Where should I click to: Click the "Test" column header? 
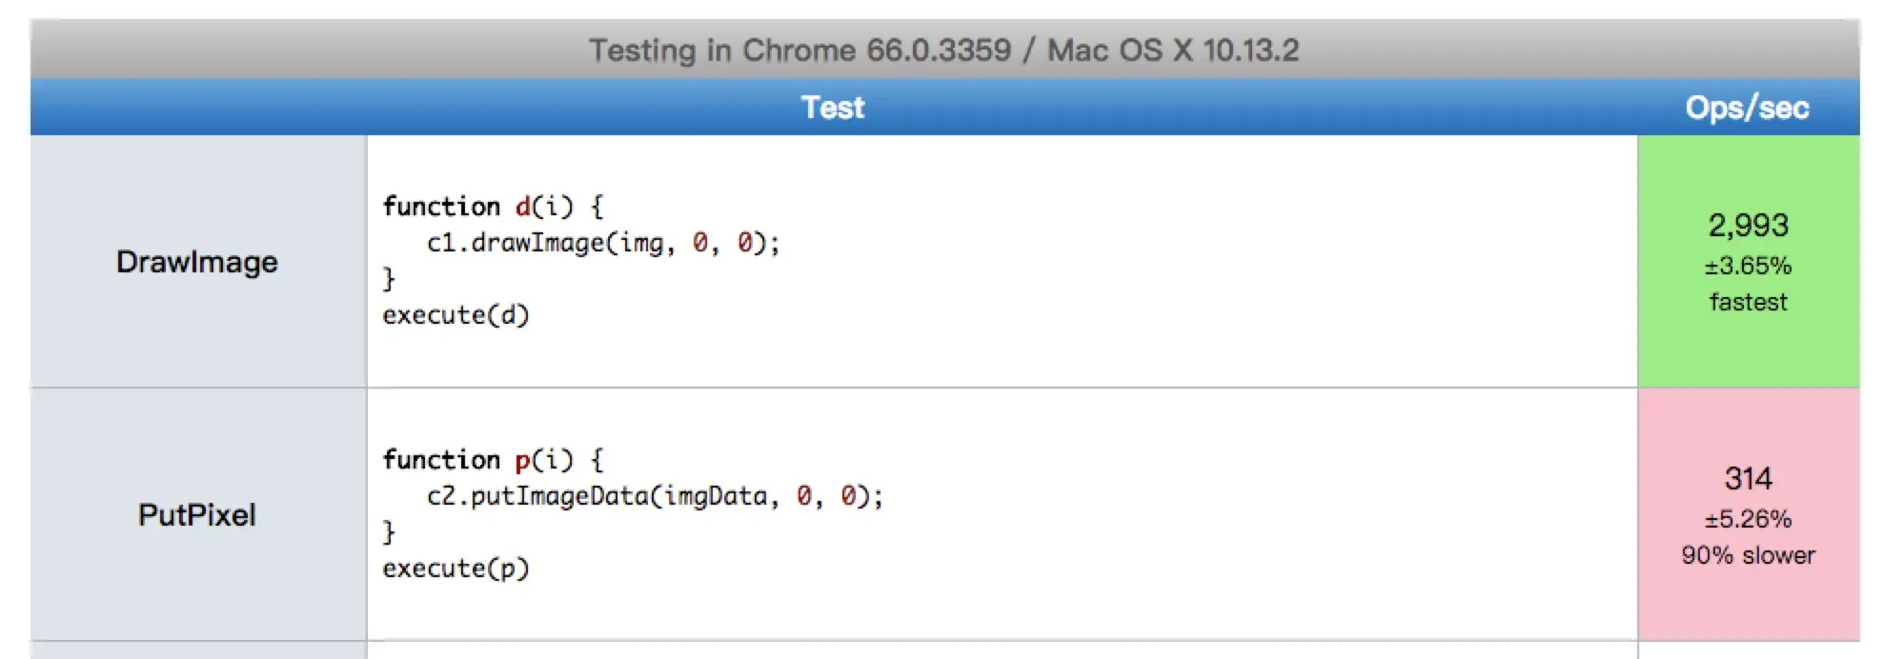tap(833, 108)
